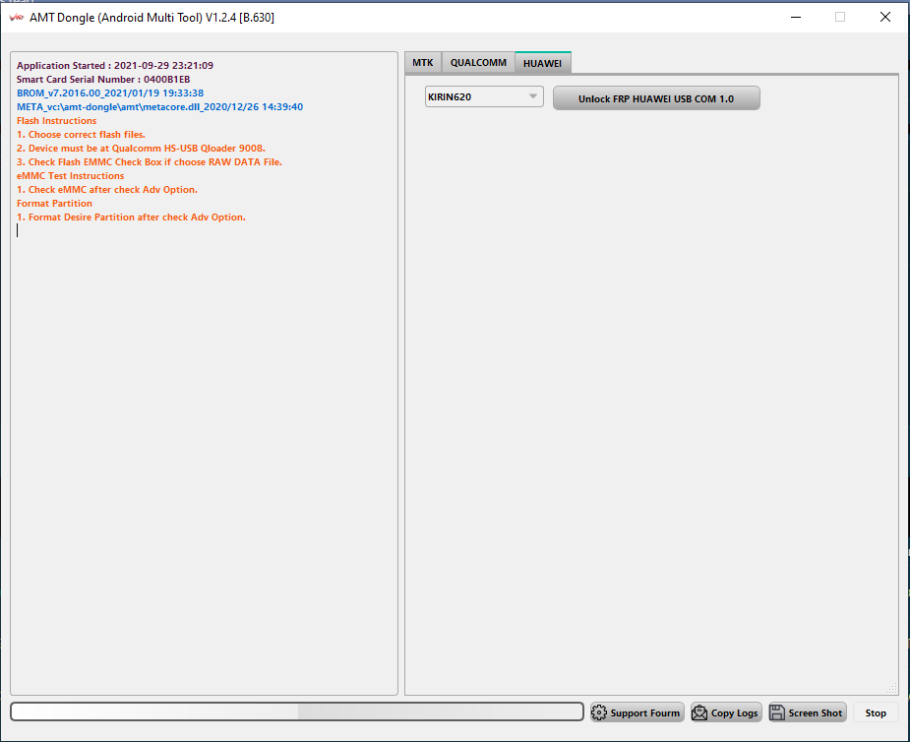Click the progress bar at the bottom
This screenshot has height=742, width=910.
pyautogui.click(x=296, y=711)
